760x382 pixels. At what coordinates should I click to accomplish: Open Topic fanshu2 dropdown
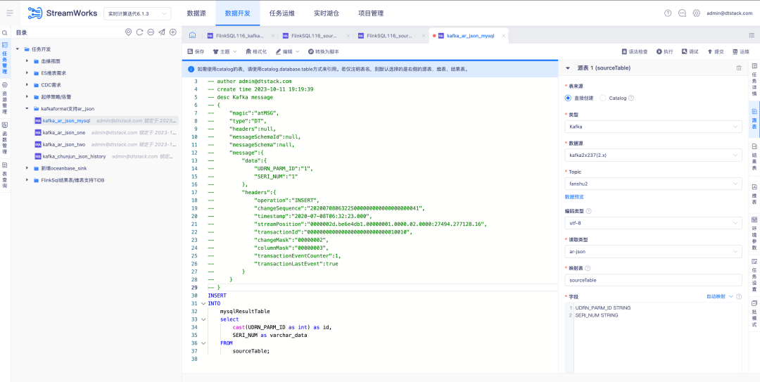[x=653, y=184]
